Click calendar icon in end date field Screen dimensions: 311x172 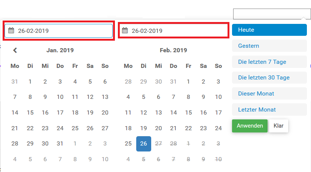coord(125,31)
